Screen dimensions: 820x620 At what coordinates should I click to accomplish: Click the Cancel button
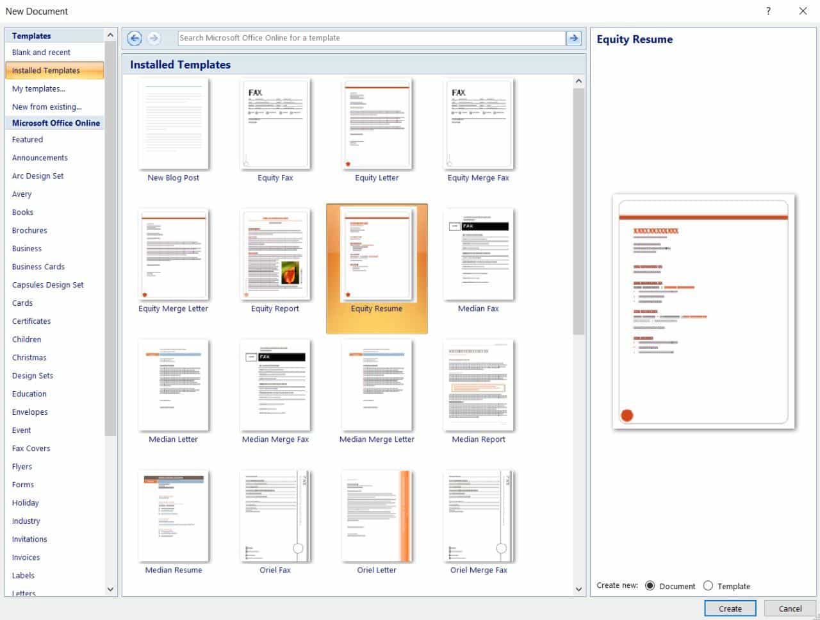pyautogui.click(x=790, y=608)
